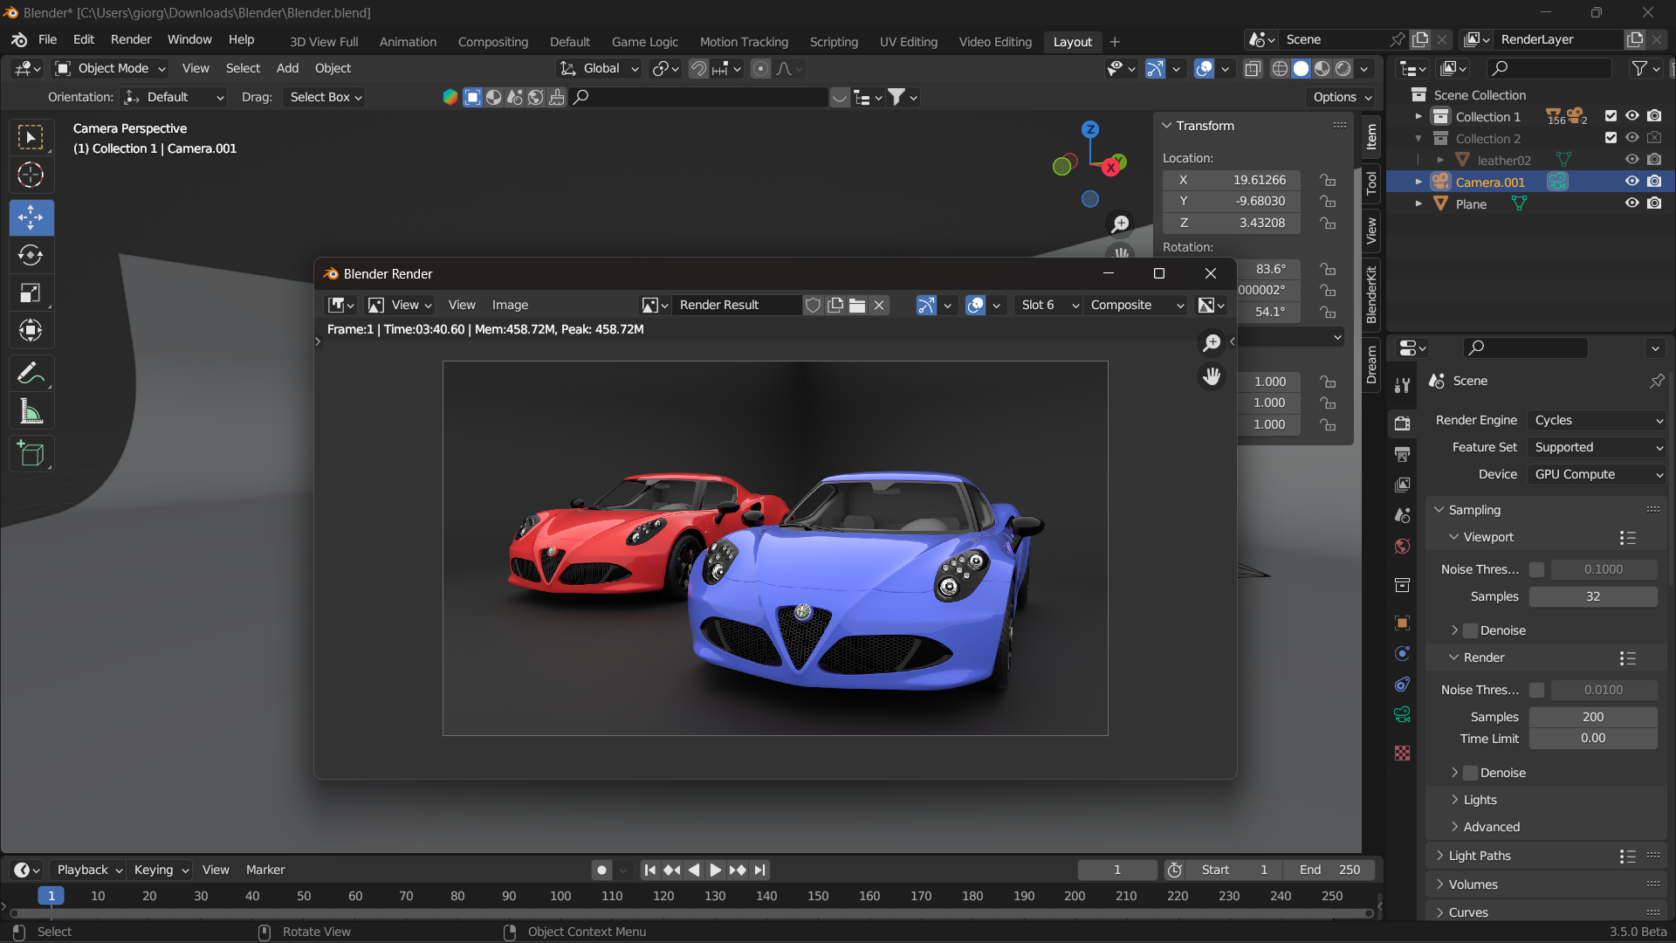Toggle Collection 1 exclude checkbox
The width and height of the screenshot is (1676, 943).
click(x=1611, y=116)
